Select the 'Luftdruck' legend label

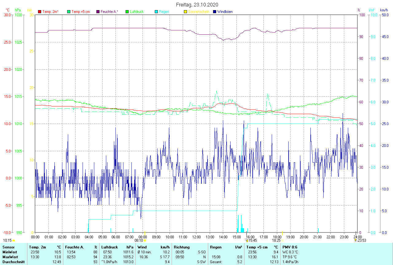point(137,12)
